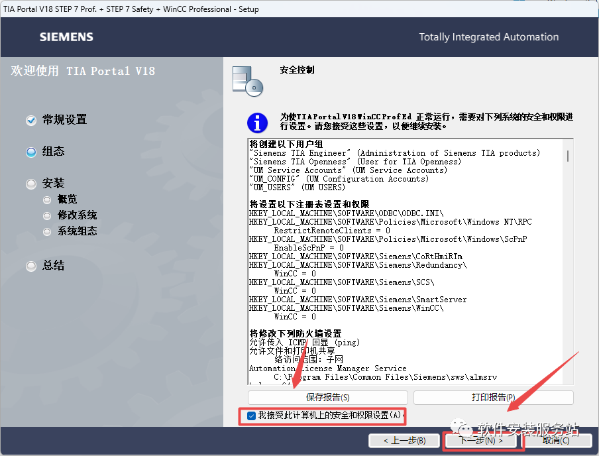Click the "Siemens TIA Engineer" group line
The height and width of the screenshot is (456, 599).
[395, 153]
